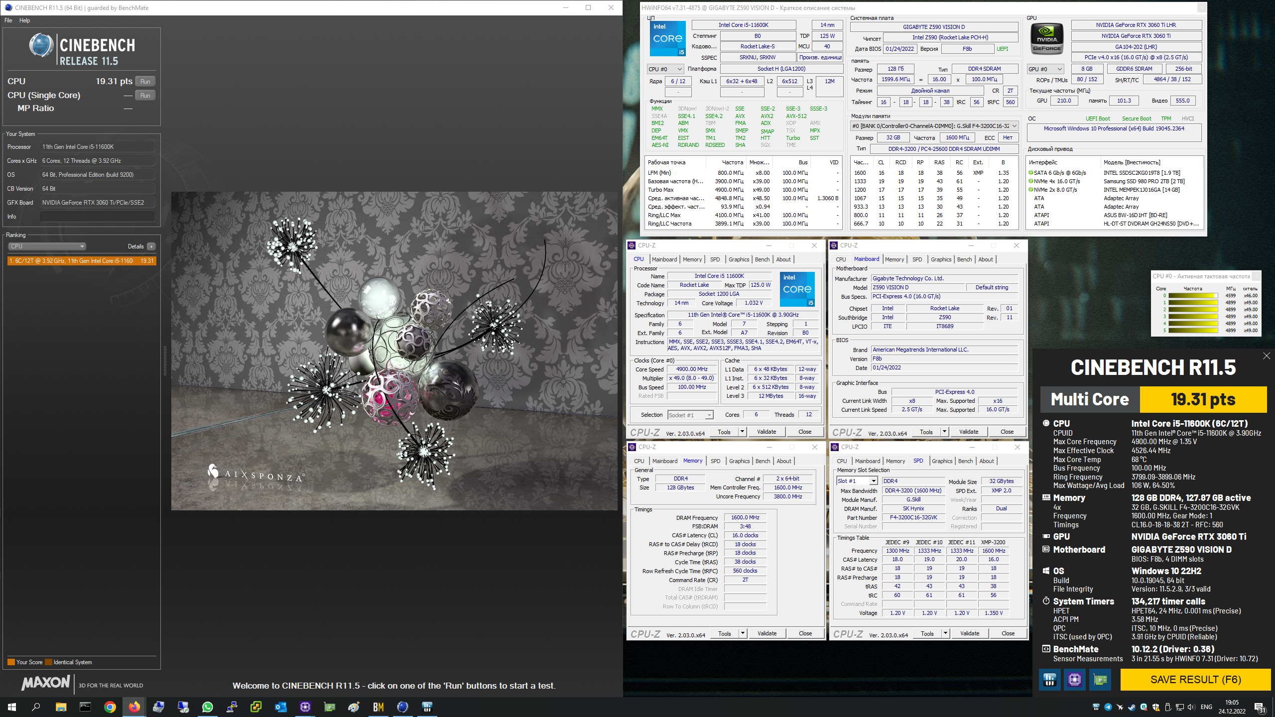The image size is (1275, 717).
Task: Run the CPU Single Core test
Action: 145,96
